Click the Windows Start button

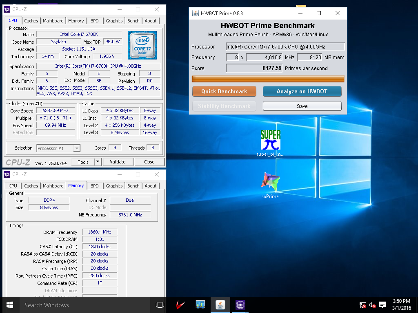click(x=10, y=305)
